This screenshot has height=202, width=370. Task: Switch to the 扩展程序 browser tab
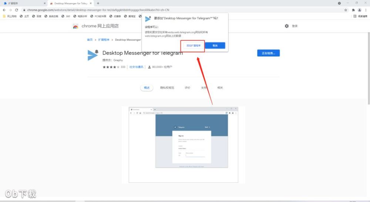tap(24, 3)
